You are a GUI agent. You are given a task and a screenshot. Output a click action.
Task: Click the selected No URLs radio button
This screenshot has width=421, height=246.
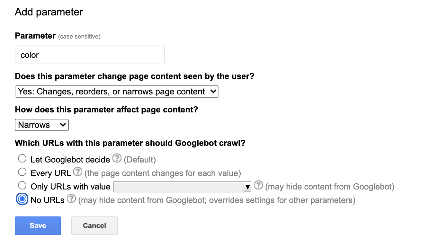click(x=22, y=199)
